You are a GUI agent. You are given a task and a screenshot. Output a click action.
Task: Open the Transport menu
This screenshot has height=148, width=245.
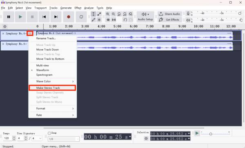pyautogui.click(x=40, y=8)
